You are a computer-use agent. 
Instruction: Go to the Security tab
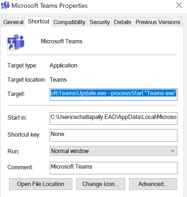[x=99, y=22]
